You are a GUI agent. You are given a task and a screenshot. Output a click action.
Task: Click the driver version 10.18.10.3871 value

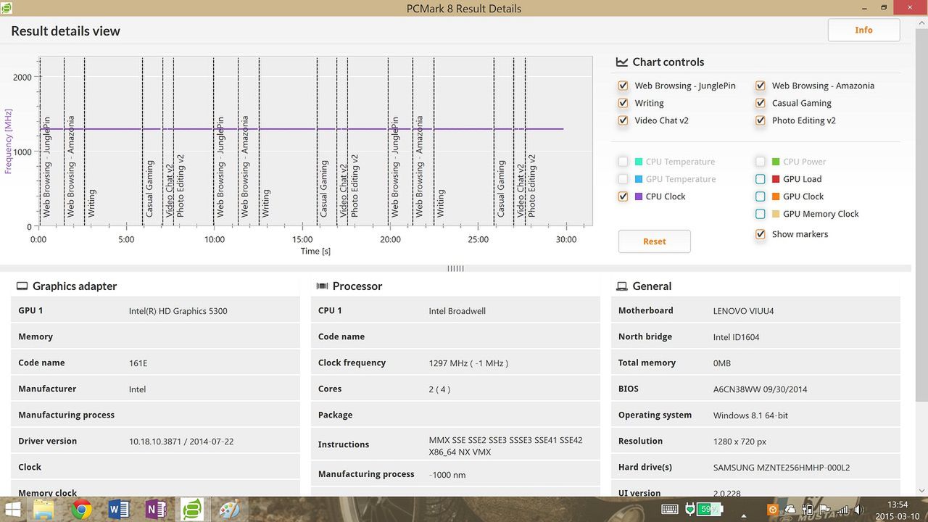click(x=181, y=442)
